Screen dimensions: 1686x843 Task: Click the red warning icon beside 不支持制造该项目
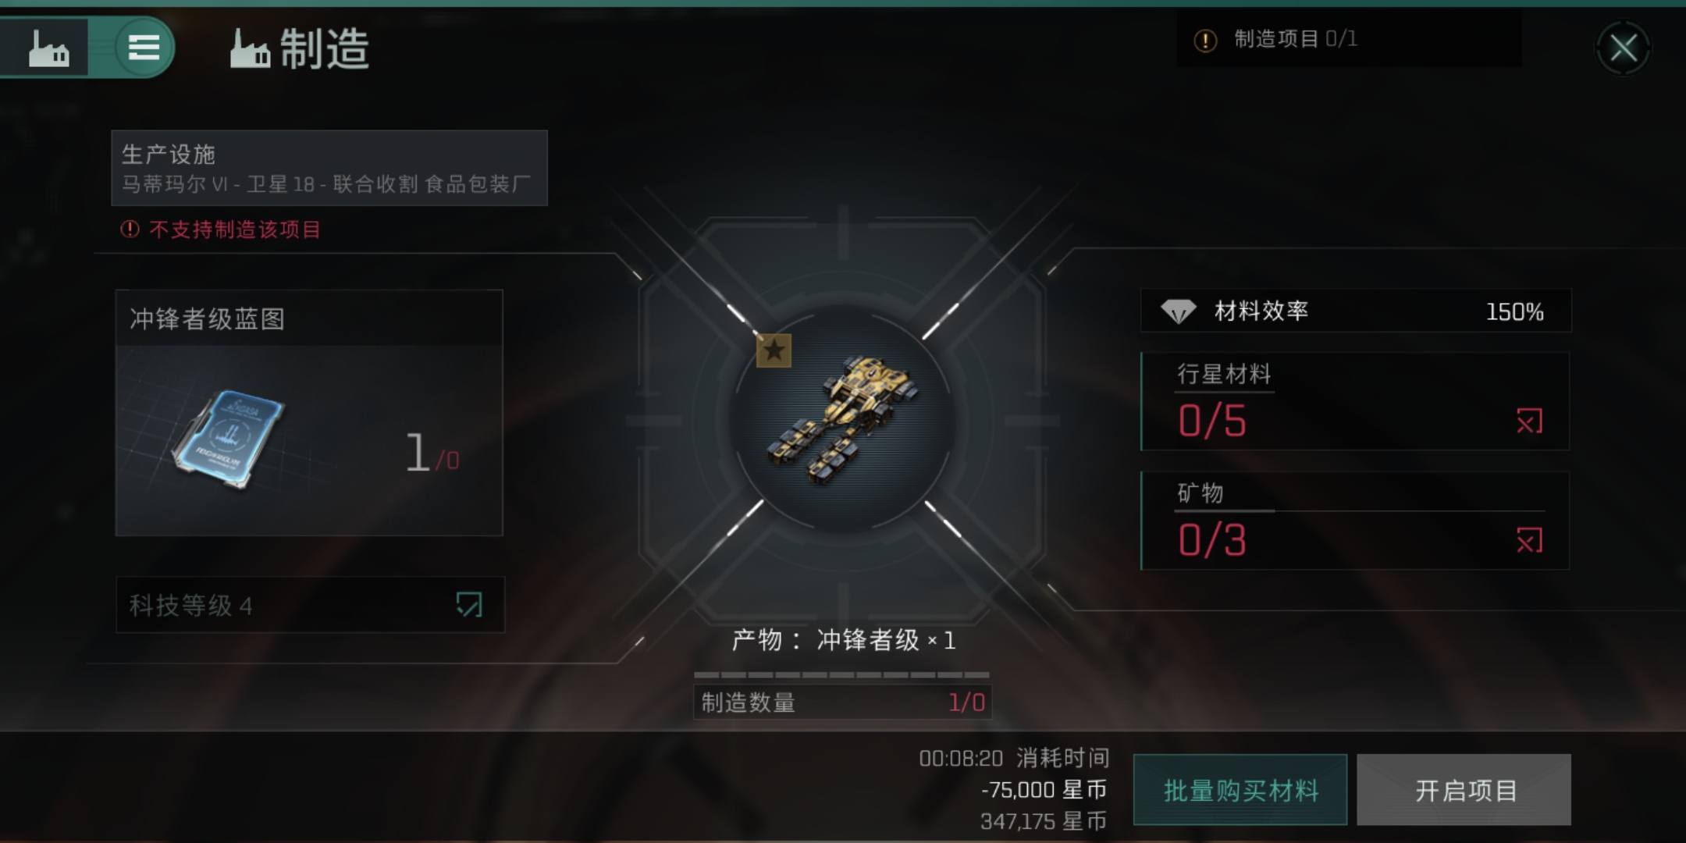pos(130,229)
